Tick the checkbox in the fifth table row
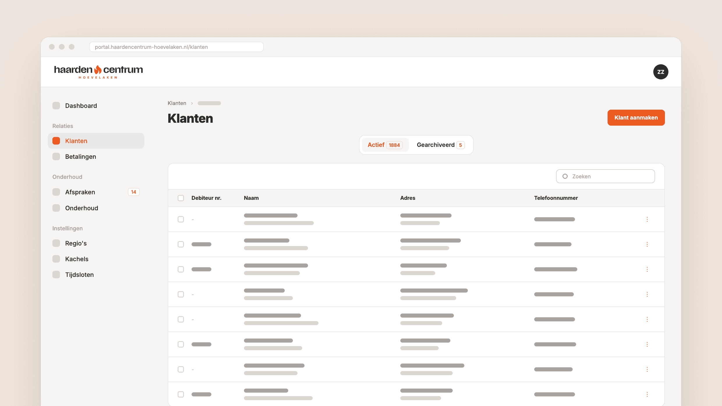Screen dimensions: 722x406 [181, 319]
